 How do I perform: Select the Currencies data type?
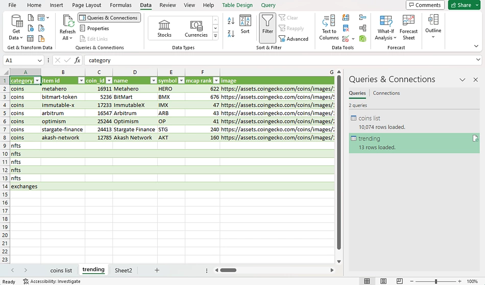tap(196, 29)
